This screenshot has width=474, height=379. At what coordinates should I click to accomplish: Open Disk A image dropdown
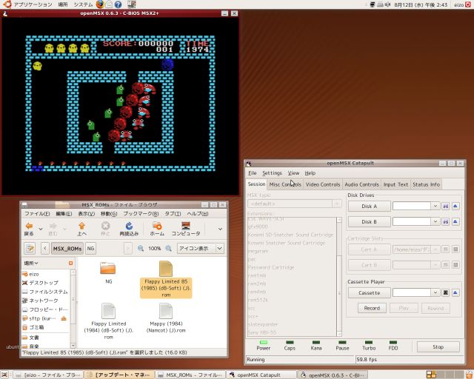point(435,206)
